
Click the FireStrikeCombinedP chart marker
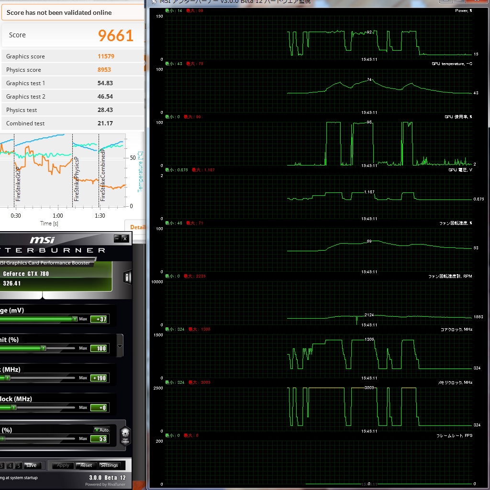pos(102,175)
